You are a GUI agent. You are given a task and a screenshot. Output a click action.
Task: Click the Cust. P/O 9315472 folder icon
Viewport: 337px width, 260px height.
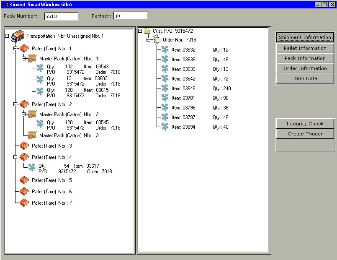click(147, 31)
